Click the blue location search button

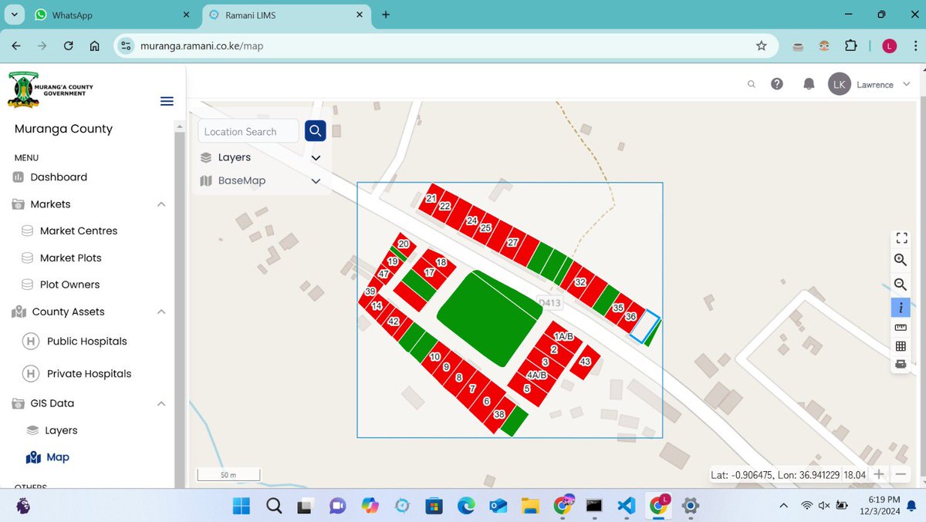(315, 131)
